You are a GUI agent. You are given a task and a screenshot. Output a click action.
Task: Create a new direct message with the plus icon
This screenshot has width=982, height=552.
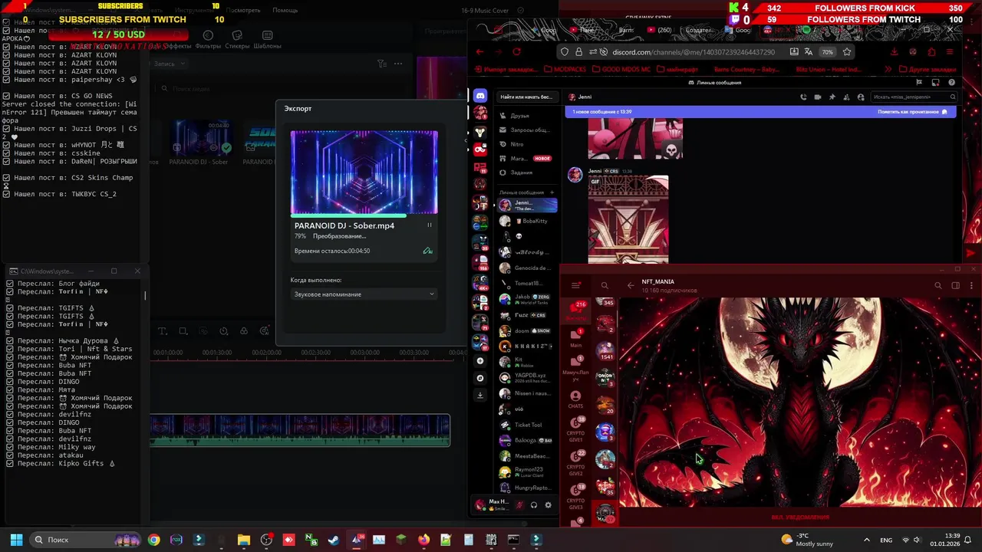[552, 192]
